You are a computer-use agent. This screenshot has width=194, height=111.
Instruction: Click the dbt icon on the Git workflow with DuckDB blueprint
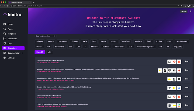point(179,96)
